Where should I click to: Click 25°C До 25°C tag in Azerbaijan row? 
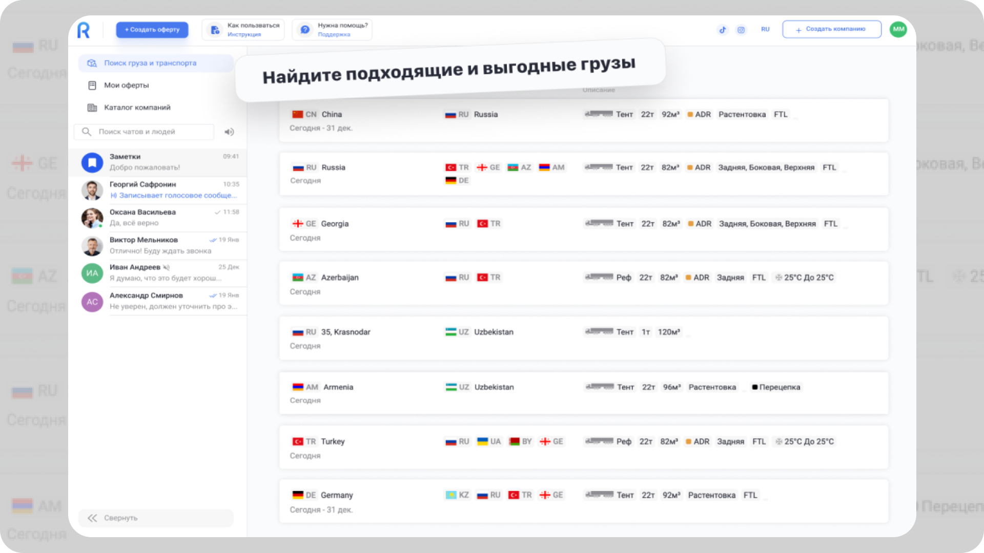click(805, 278)
